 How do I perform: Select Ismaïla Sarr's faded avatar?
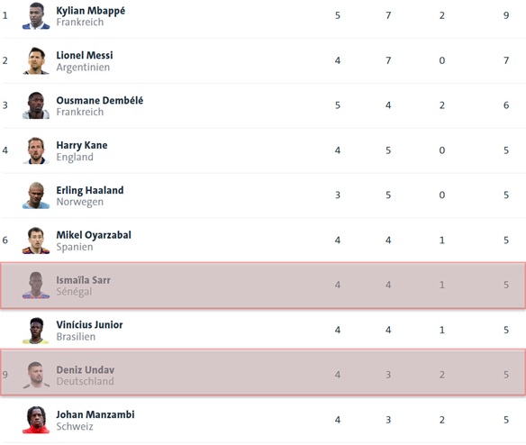36,286
